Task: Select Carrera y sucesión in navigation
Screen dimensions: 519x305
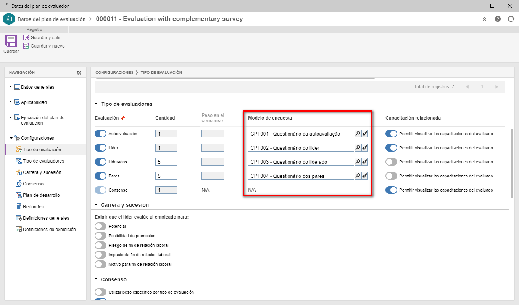Action: (38, 172)
